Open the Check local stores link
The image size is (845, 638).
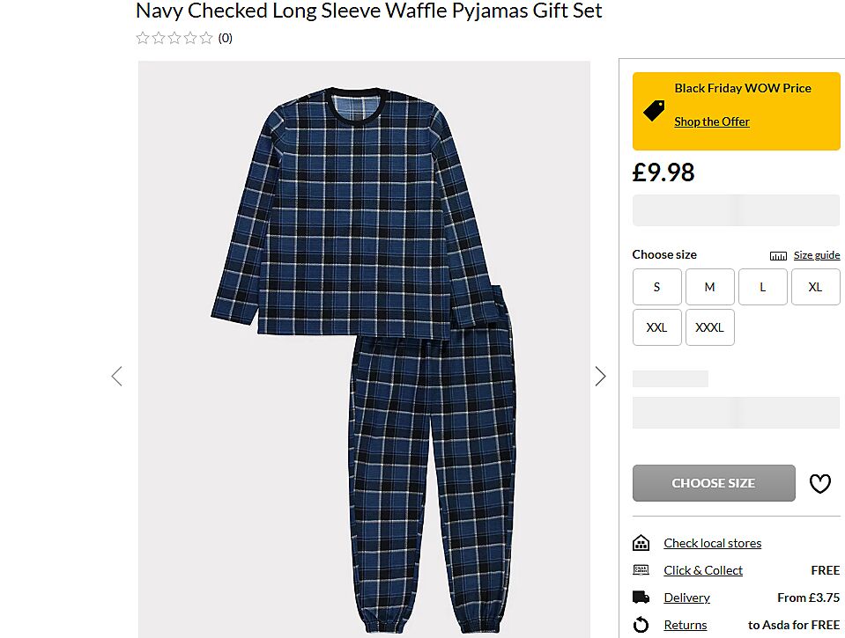pos(713,543)
